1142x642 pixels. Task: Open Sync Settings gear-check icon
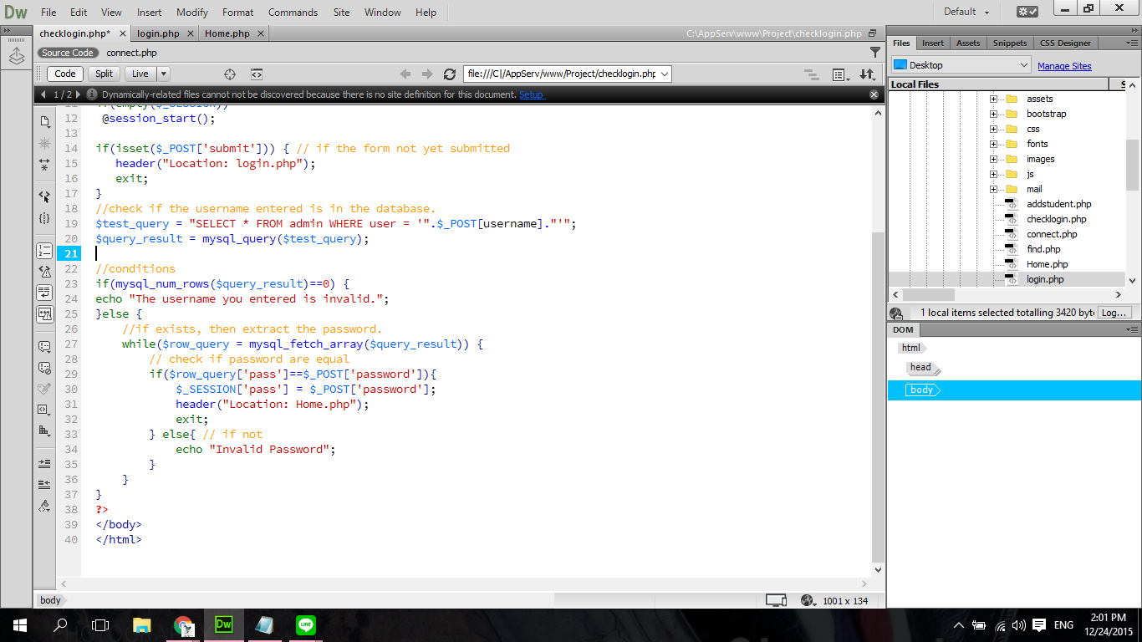(x=1027, y=12)
